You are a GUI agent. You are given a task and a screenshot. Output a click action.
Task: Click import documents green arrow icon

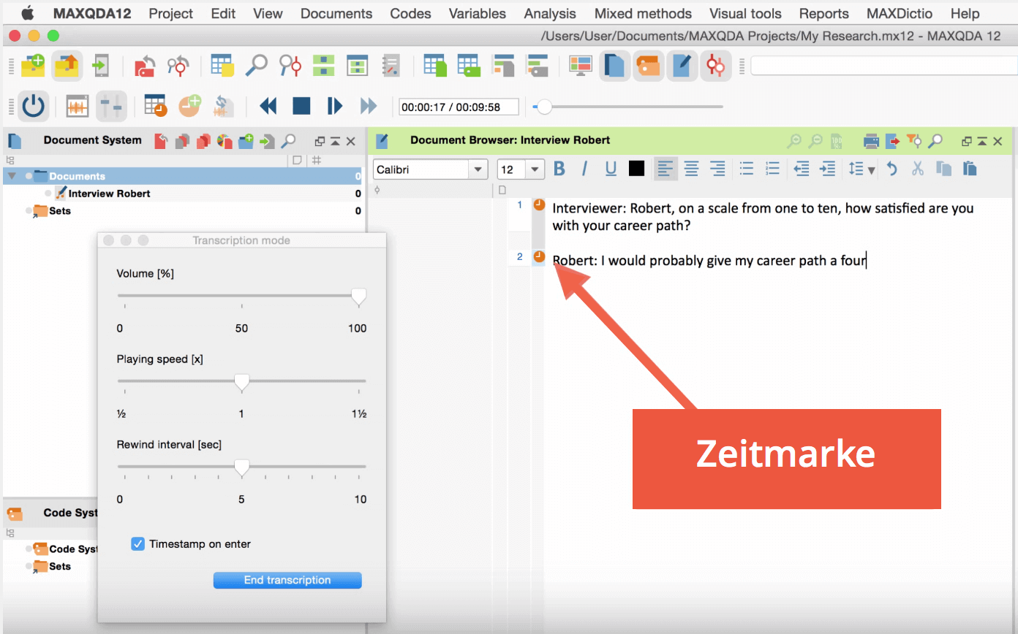tap(268, 141)
